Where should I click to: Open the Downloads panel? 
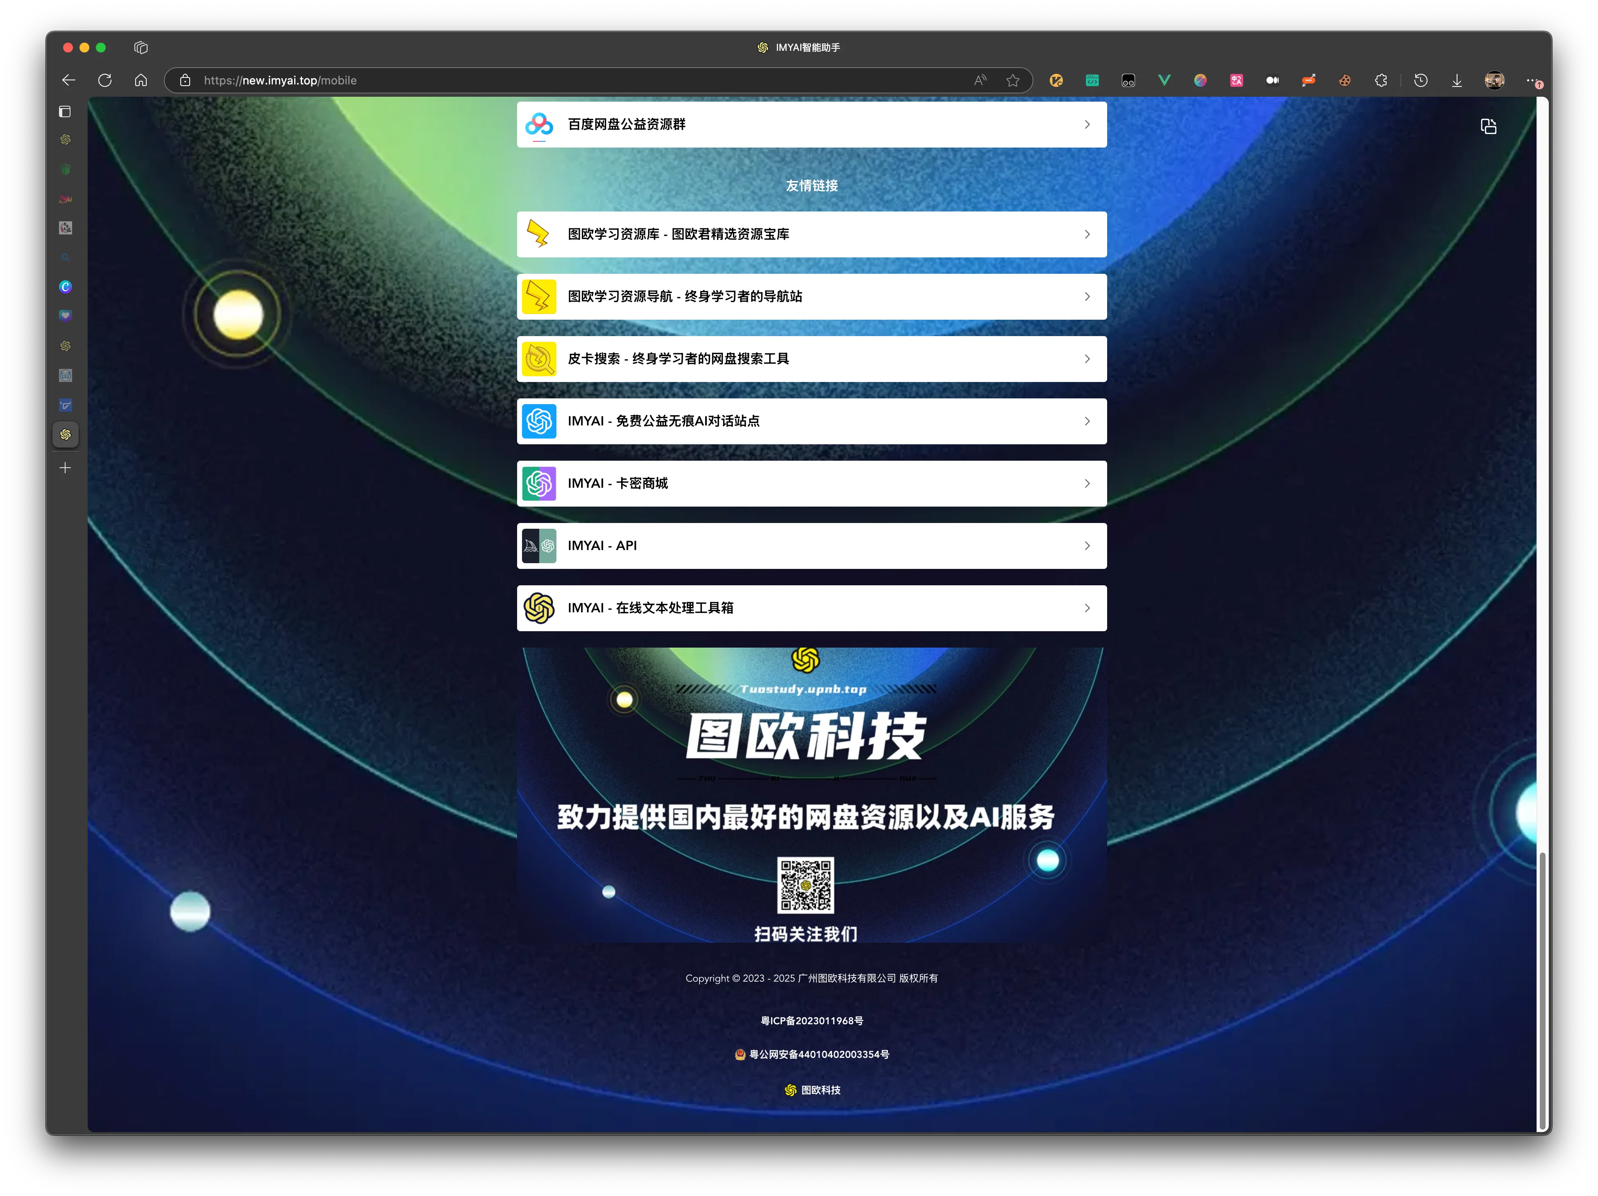1456,80
